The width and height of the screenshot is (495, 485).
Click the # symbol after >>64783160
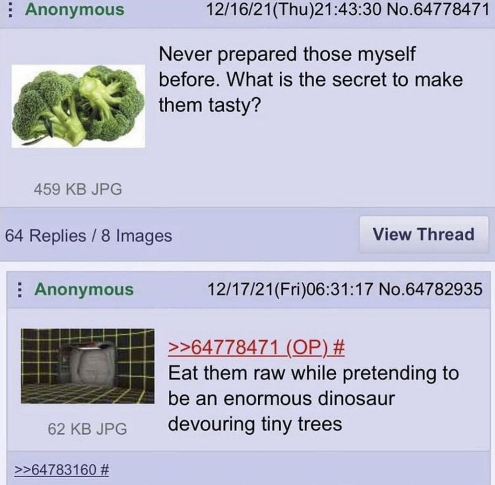coord(104,469)
